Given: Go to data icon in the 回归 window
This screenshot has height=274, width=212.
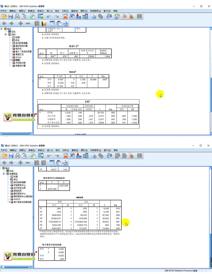Looking at the screenshot, I should tap(65, 17).
